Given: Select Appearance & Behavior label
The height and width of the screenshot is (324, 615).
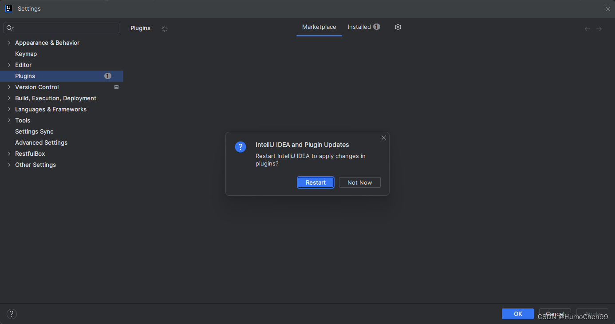Looking at the screenshot, I should pos(47,43).
